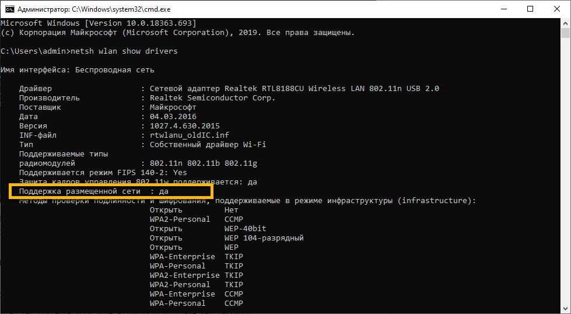Open the cmd system menu icon
Viewport: 571px width, 314px height.
tap(8, 9)
